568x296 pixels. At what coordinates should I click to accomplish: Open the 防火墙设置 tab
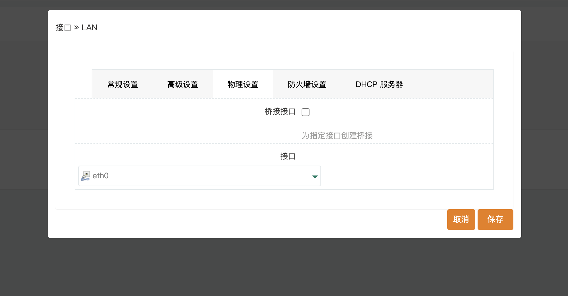click(x=307, y=84)
